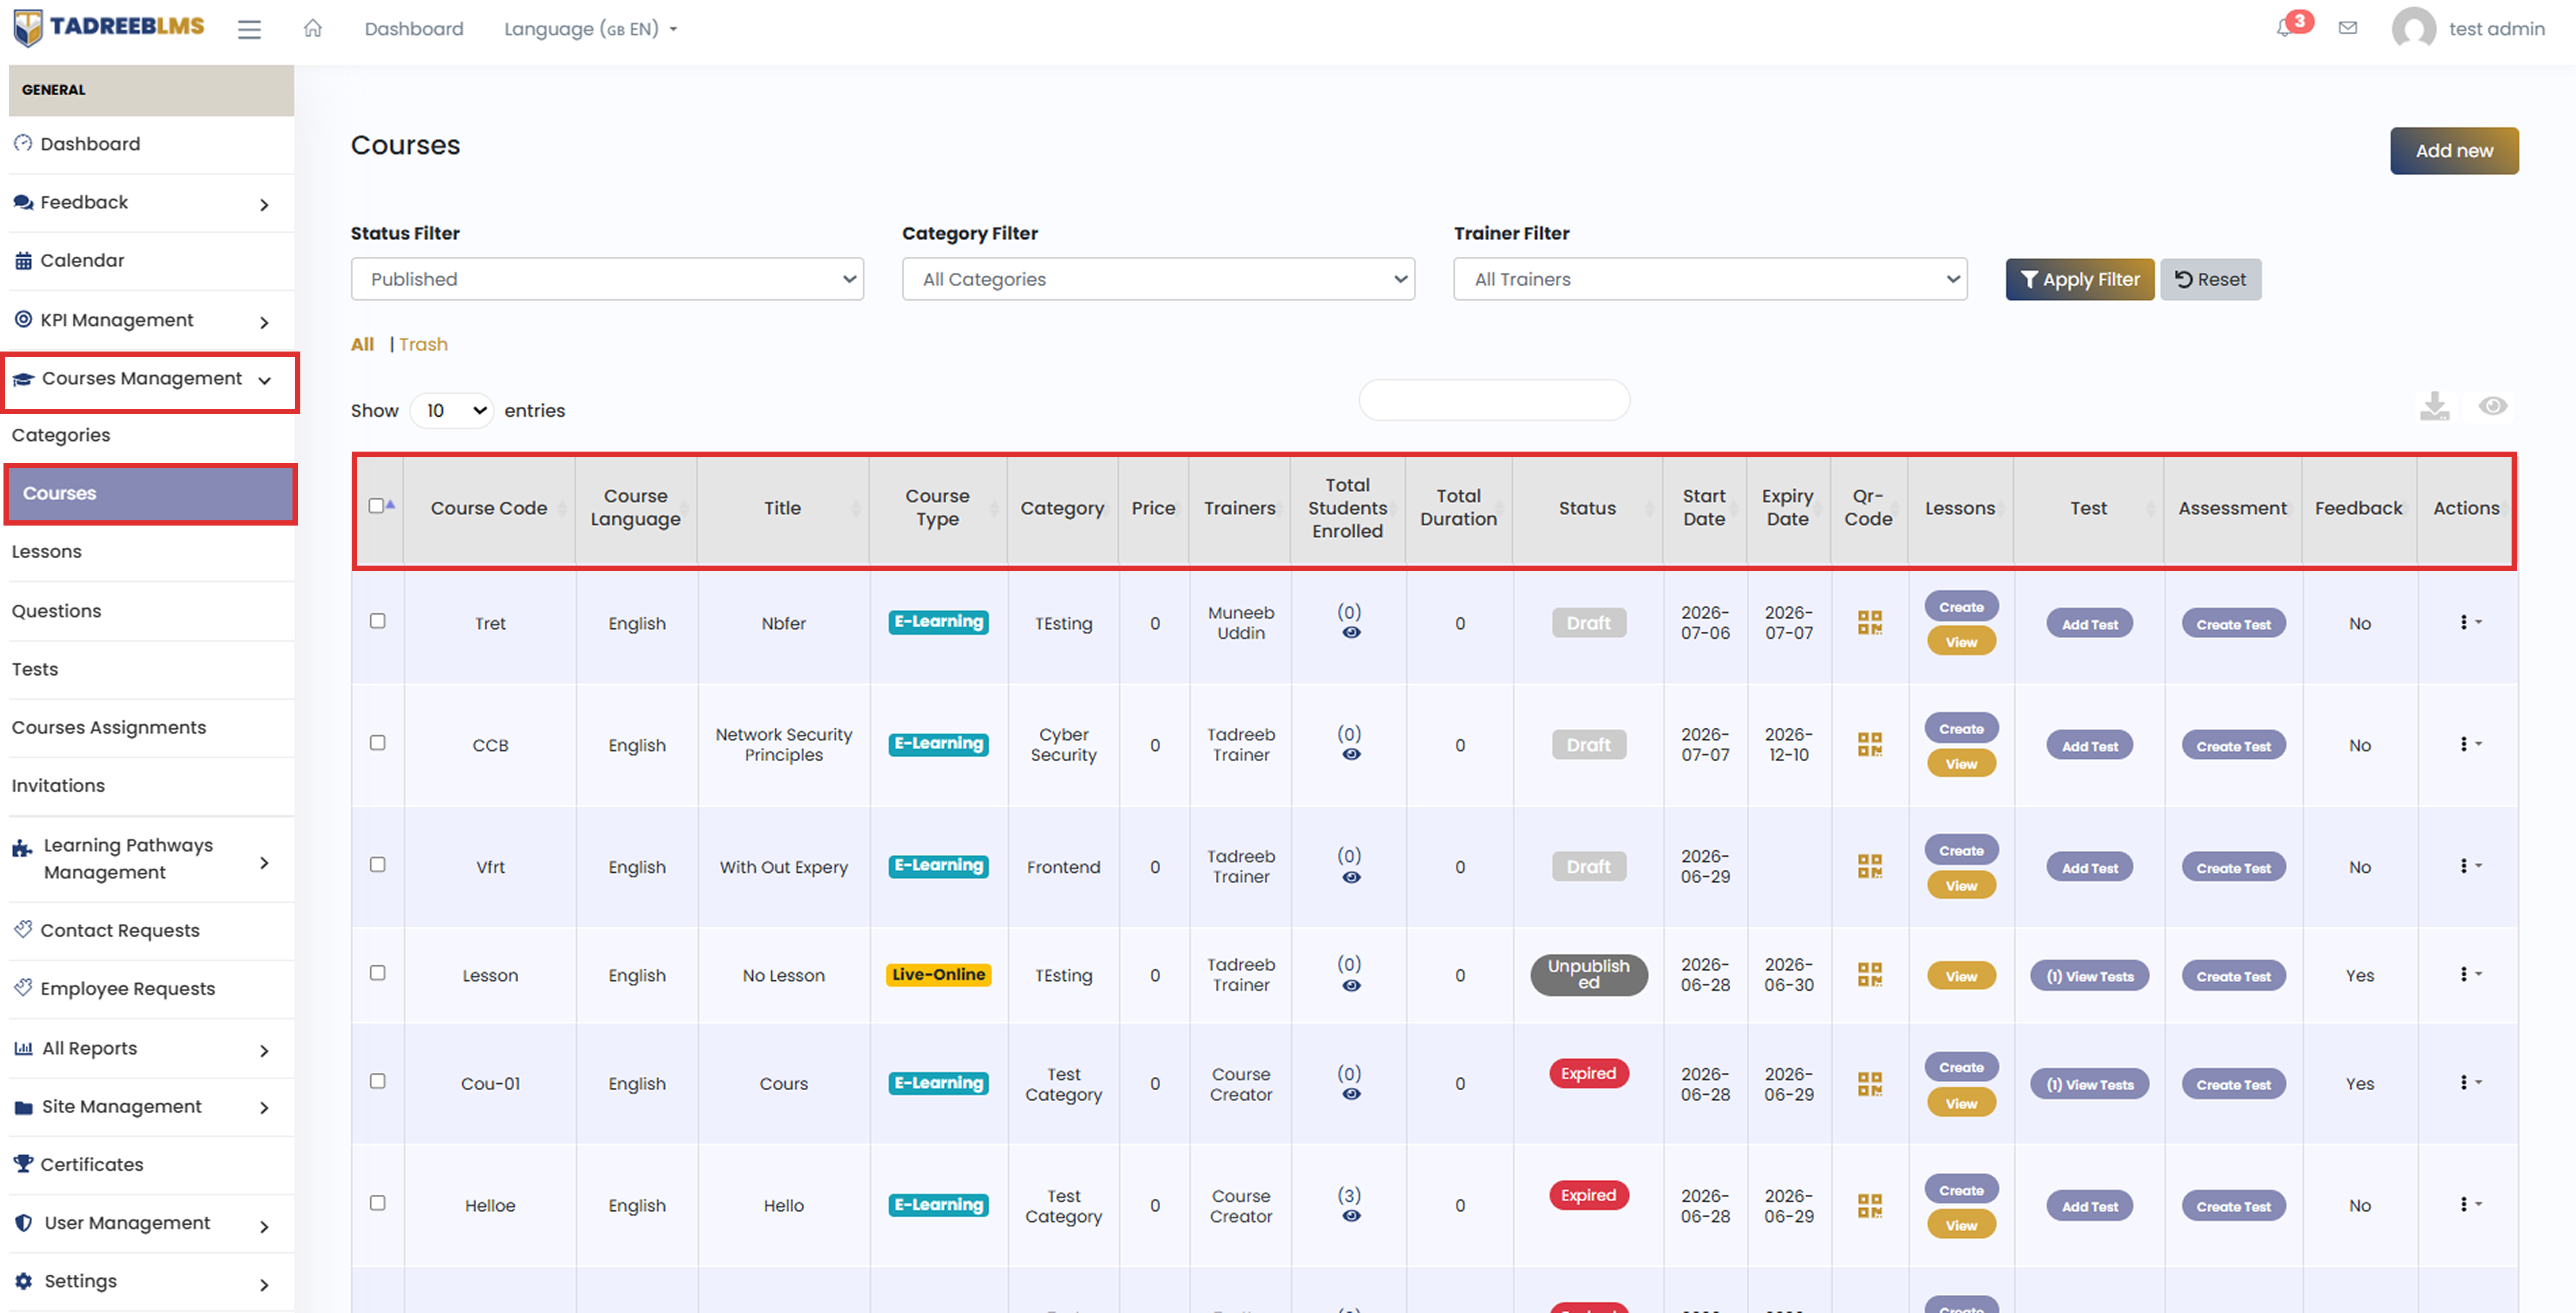Open actions menu for CCB row
This screenshot has width=2576, height=1313.
click(2470, 744)
